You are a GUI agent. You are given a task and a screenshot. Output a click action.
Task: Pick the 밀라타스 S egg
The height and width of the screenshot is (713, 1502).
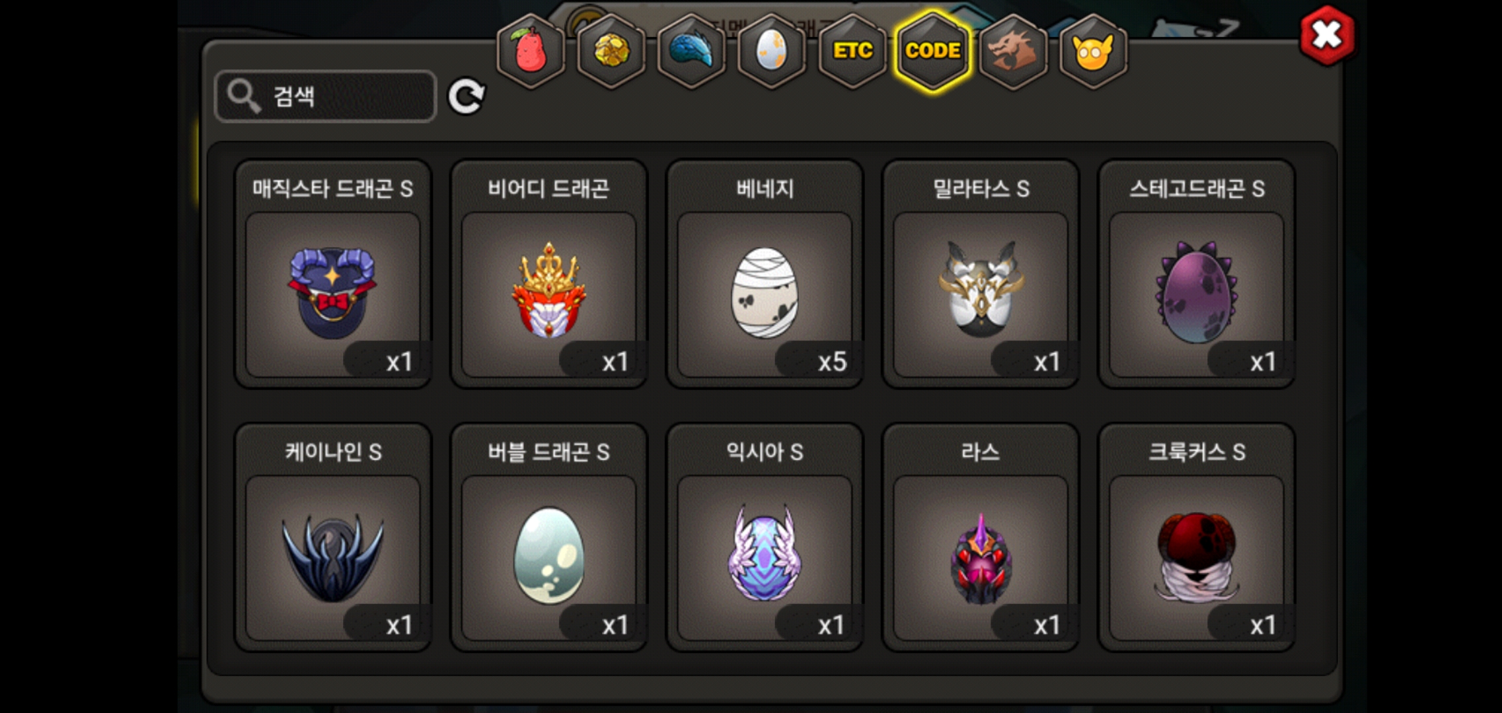(x=981, y=274)
